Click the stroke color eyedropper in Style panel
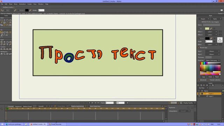This screenshot has width=224, height=126. coord(211,38)
